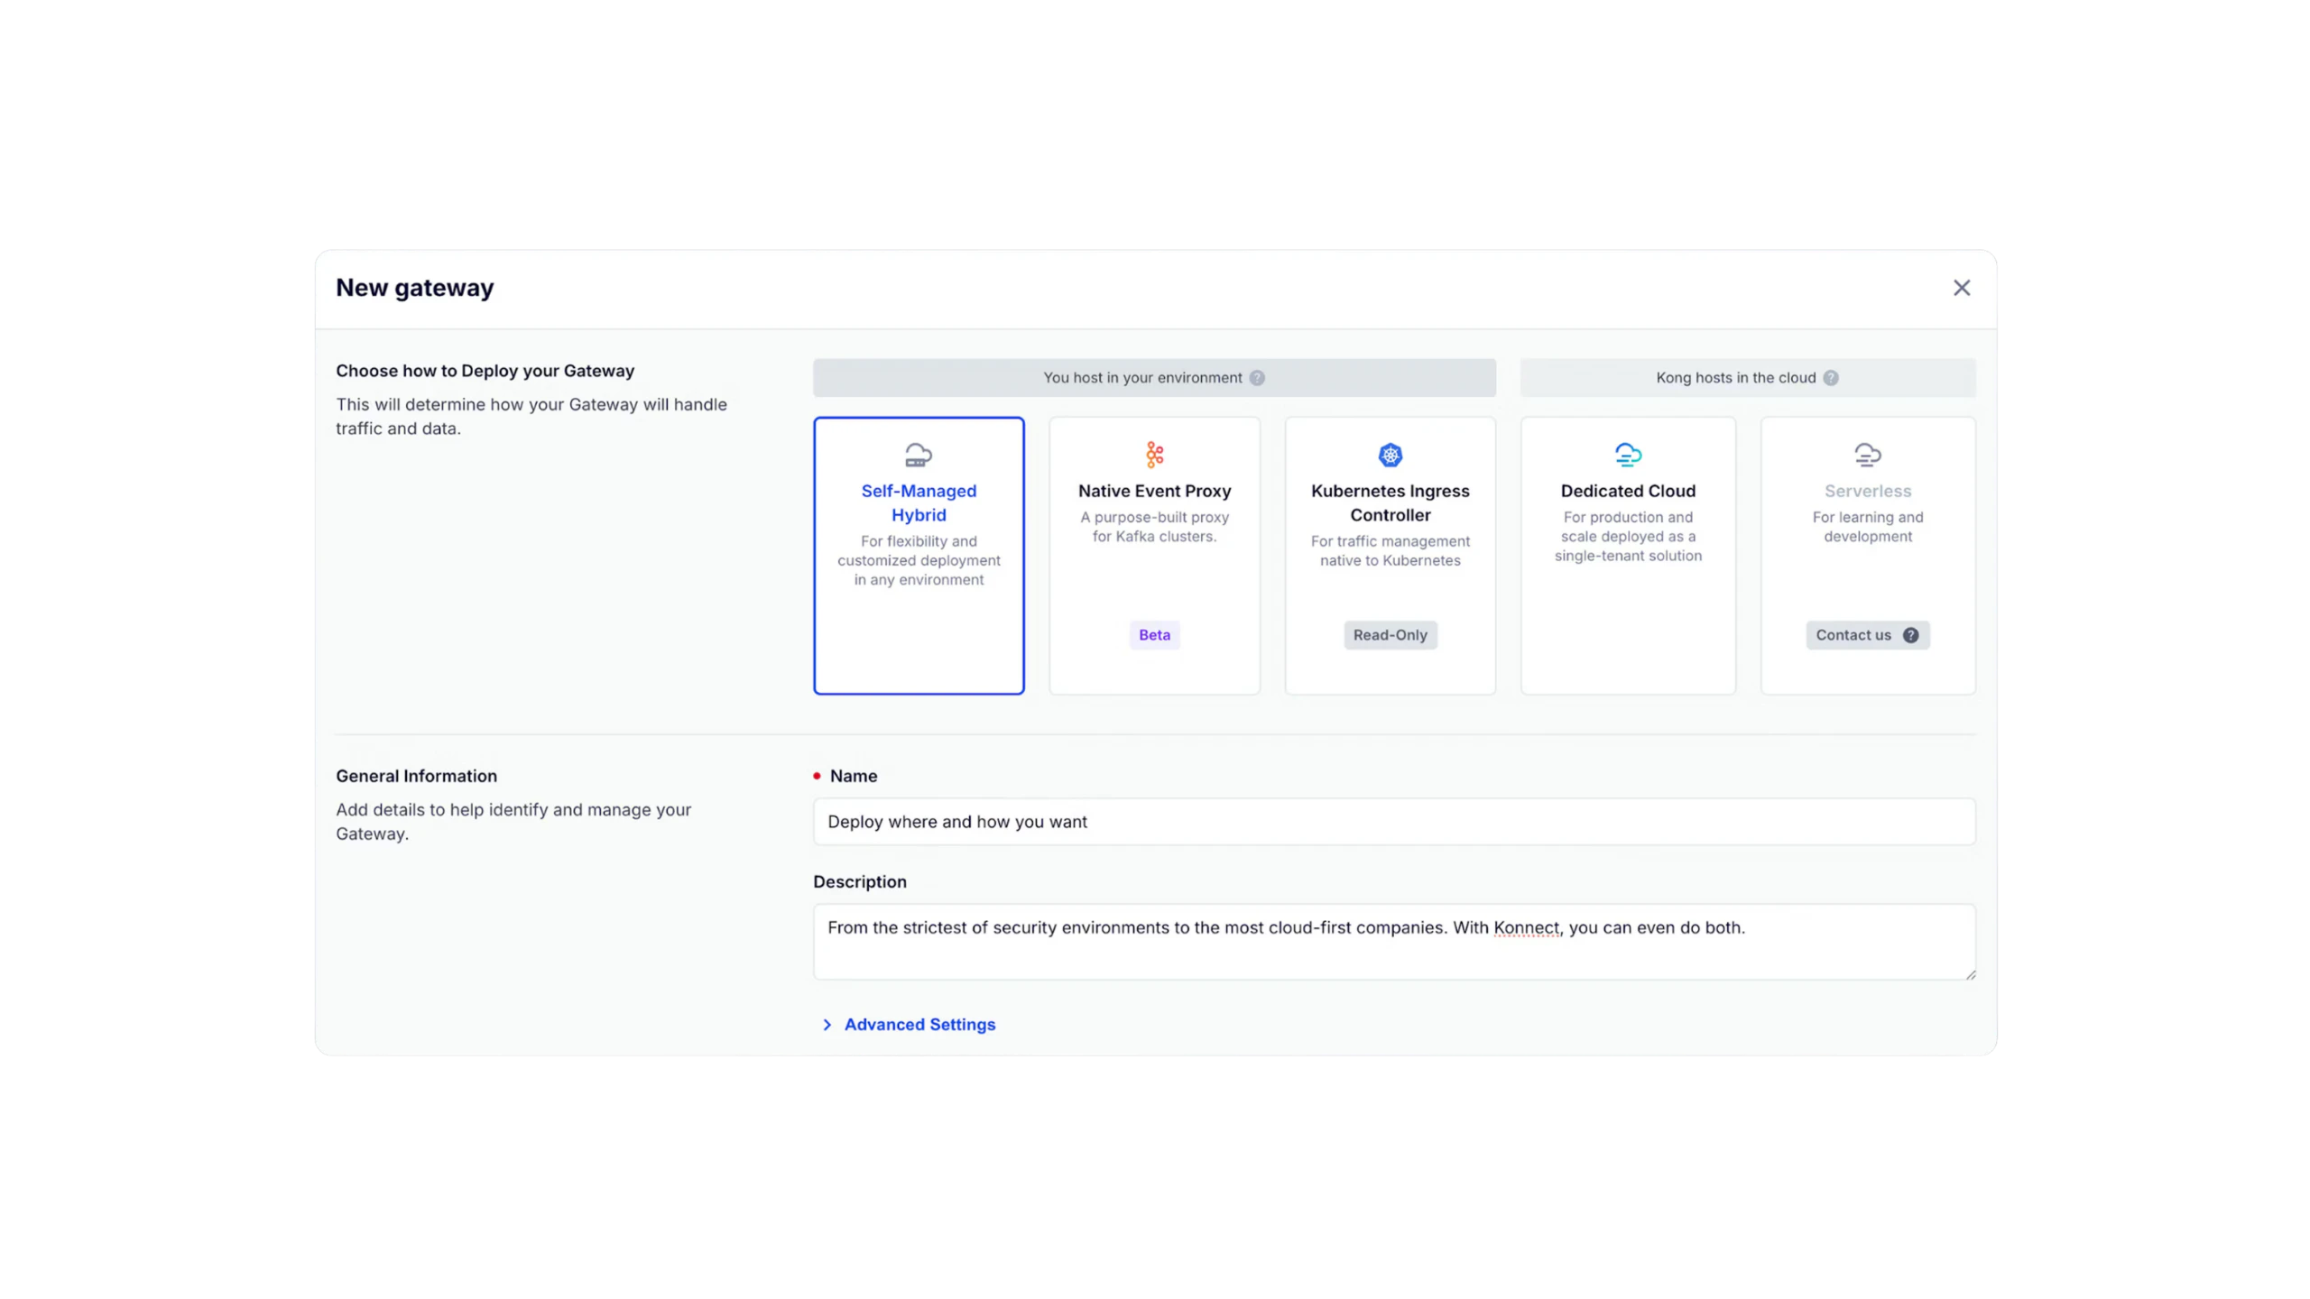Screen dimensions: 2310x1299
Task: Click the Kubernetes helm wheel icon
Action: 1390,455
